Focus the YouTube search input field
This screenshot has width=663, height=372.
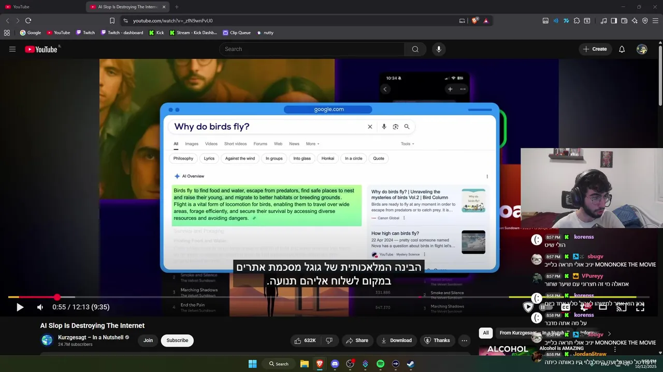[x=312, y=49]
